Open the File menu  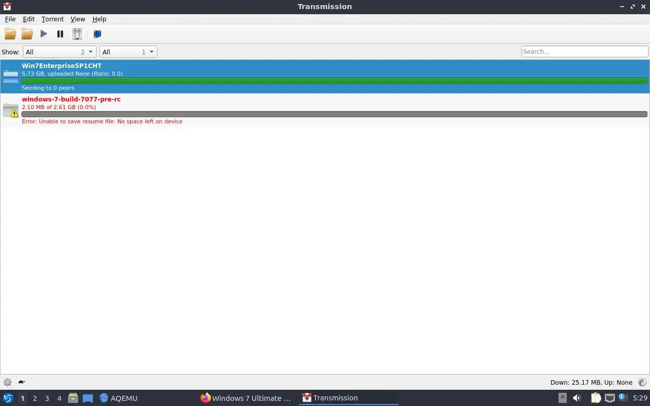[x=10, y=19]
